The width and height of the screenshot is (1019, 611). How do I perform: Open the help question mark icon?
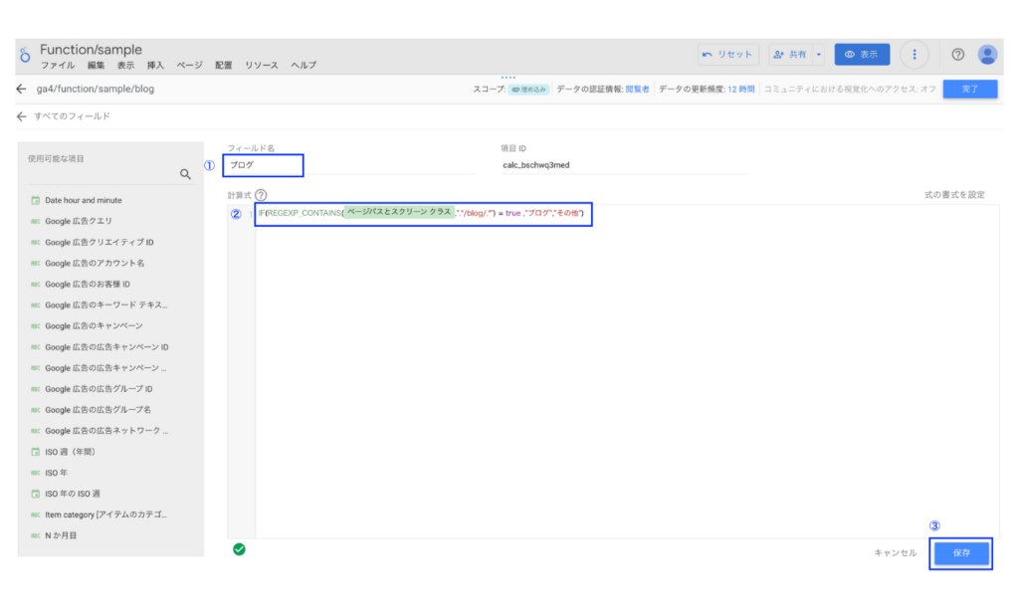pos(957,55)
